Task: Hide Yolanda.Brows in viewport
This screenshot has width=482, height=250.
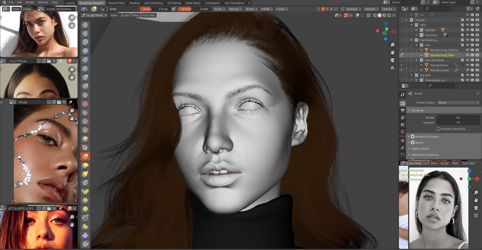Action: 467,65
